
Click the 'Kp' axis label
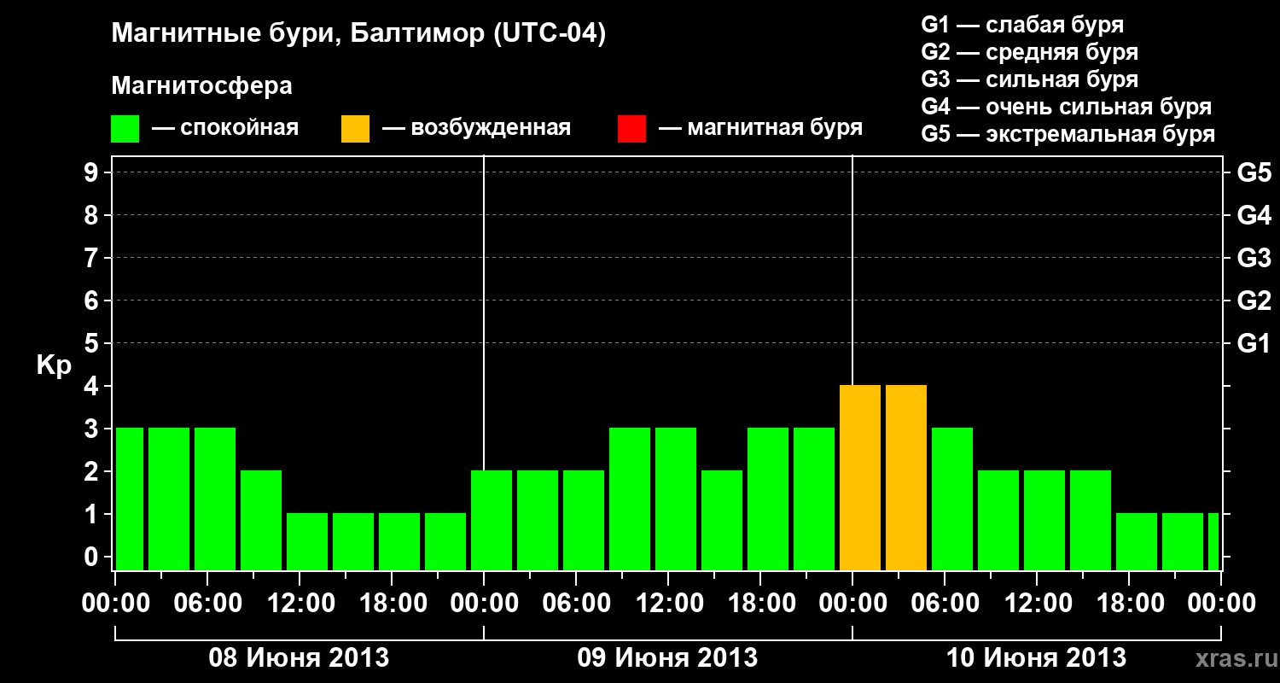pos(54,365)
